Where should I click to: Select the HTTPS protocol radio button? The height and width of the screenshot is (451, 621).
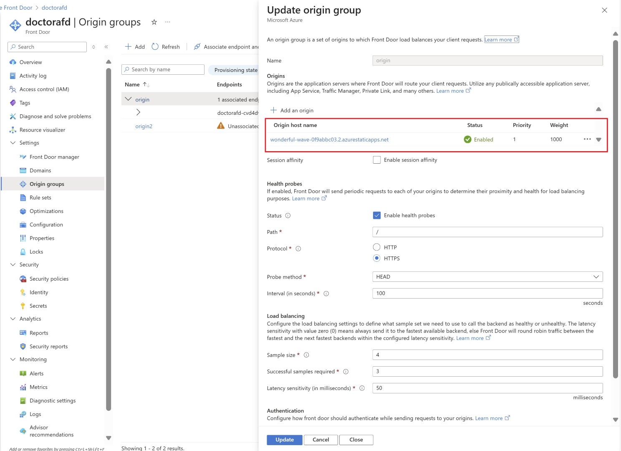(x=377, y=258)
